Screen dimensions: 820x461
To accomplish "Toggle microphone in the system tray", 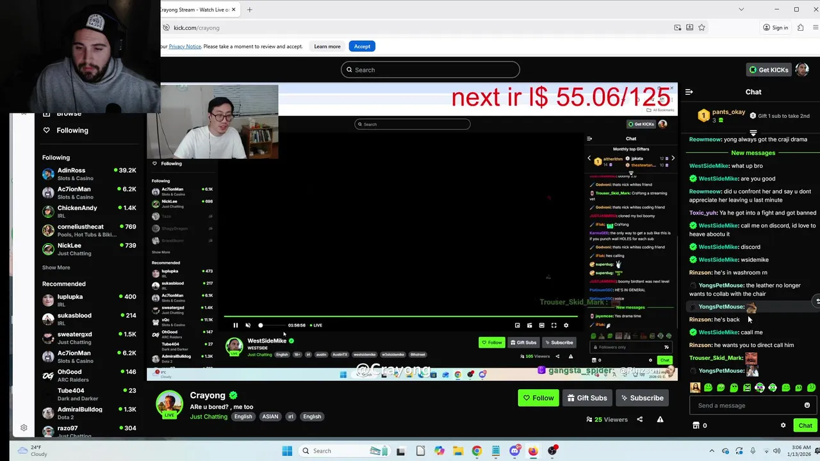I will click(752, 451).
